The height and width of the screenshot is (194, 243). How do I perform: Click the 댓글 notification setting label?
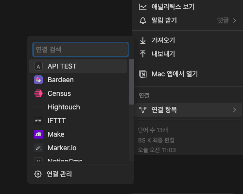pos(223,20)
